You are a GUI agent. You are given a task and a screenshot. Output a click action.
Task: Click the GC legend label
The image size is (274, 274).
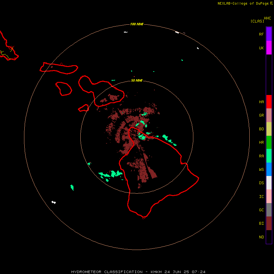(x=261, y=210)
